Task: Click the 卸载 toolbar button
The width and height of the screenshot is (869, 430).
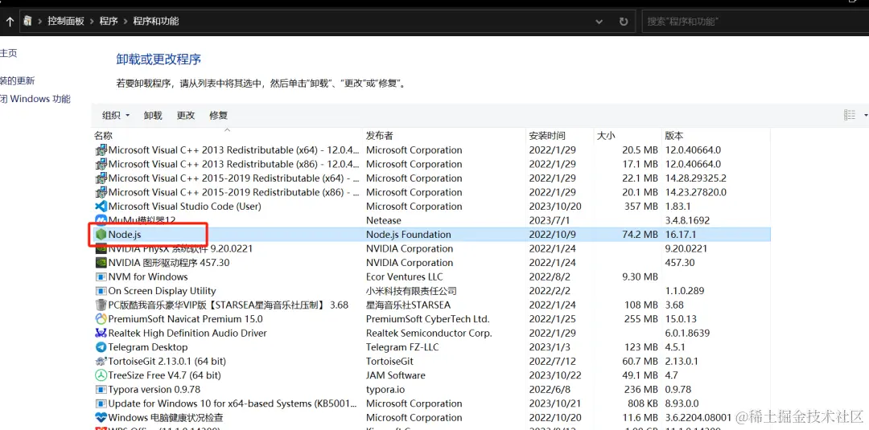Action: point(153,115)
